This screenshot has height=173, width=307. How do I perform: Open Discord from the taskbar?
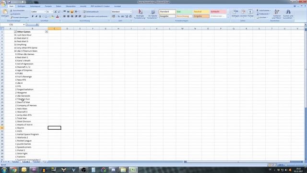(x=113, y=170)
